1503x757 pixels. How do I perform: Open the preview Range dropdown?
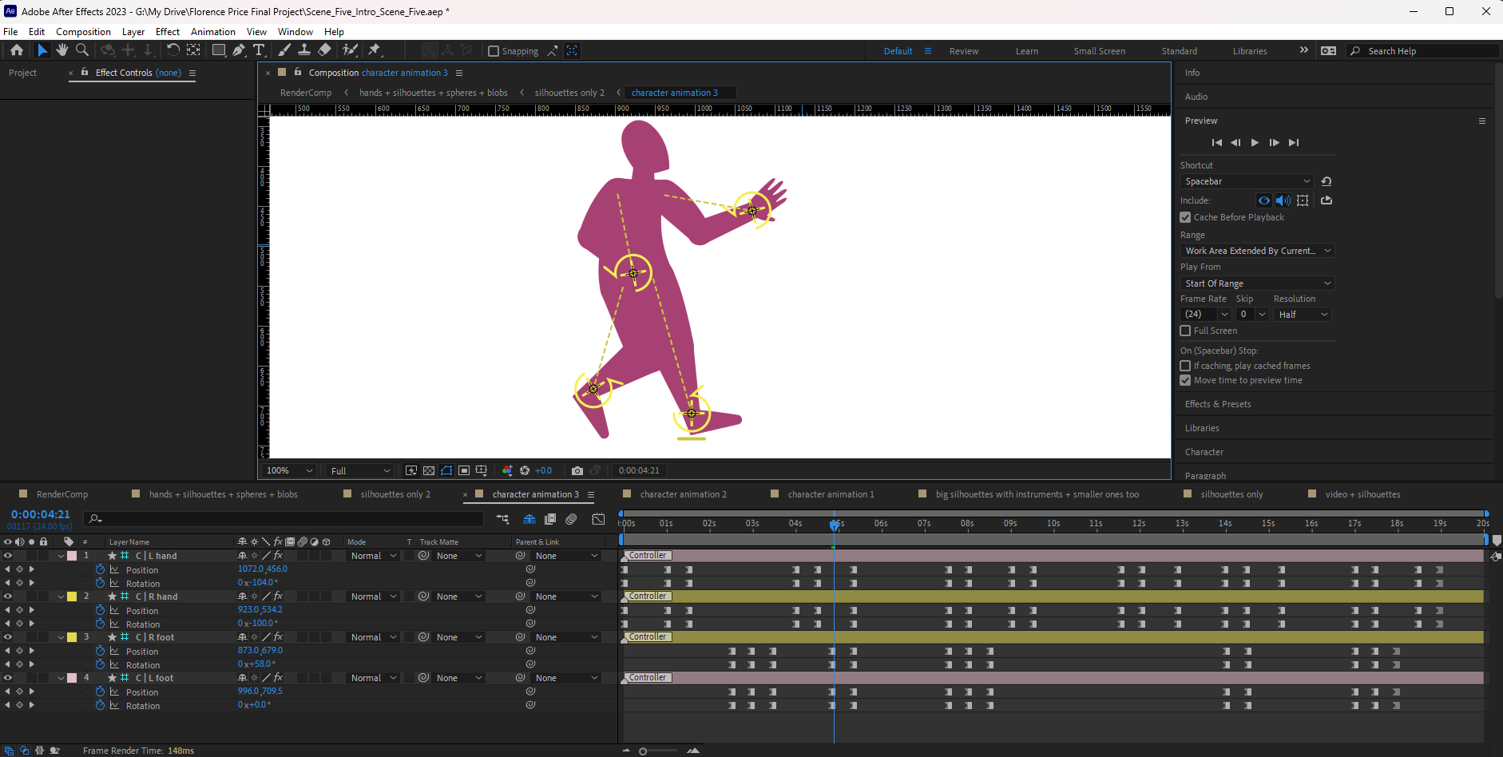(x=1257, y=251)
